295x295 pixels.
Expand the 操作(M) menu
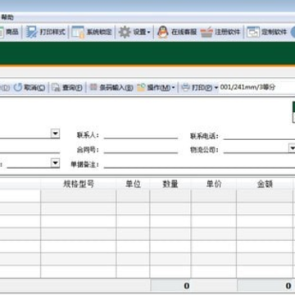point(156,88)
